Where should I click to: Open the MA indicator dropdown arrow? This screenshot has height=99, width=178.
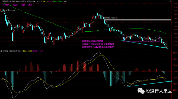click(17, 2)
